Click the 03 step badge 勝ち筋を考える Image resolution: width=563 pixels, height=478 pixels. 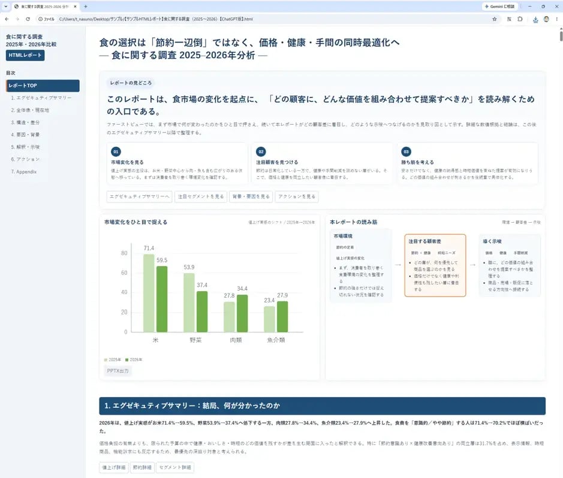click(406, 152)
